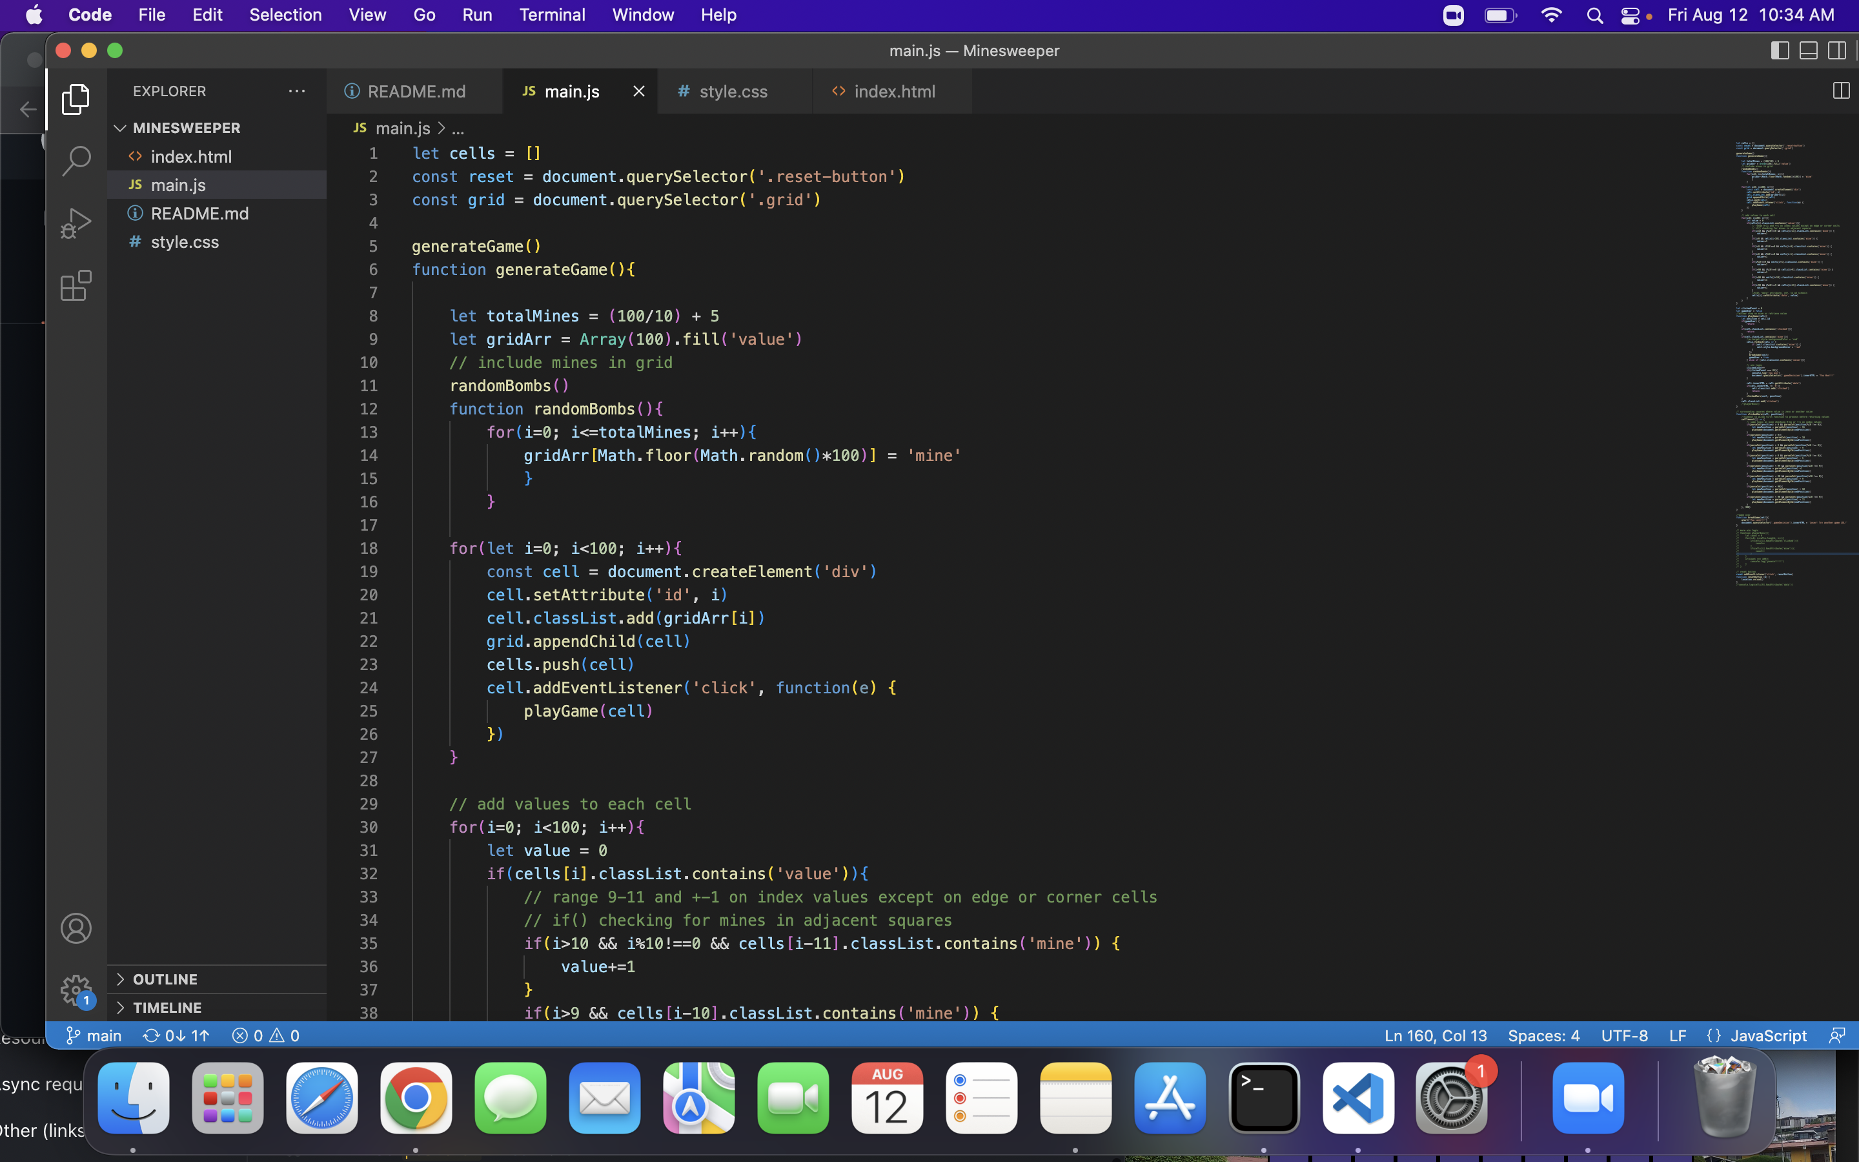
Task: Toggle the bottom panel visibility
Action: click(x=1808, y=51)
